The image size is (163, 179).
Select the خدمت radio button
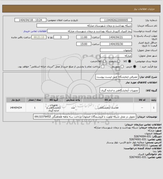pyautogui.click(x=119, y=61)
